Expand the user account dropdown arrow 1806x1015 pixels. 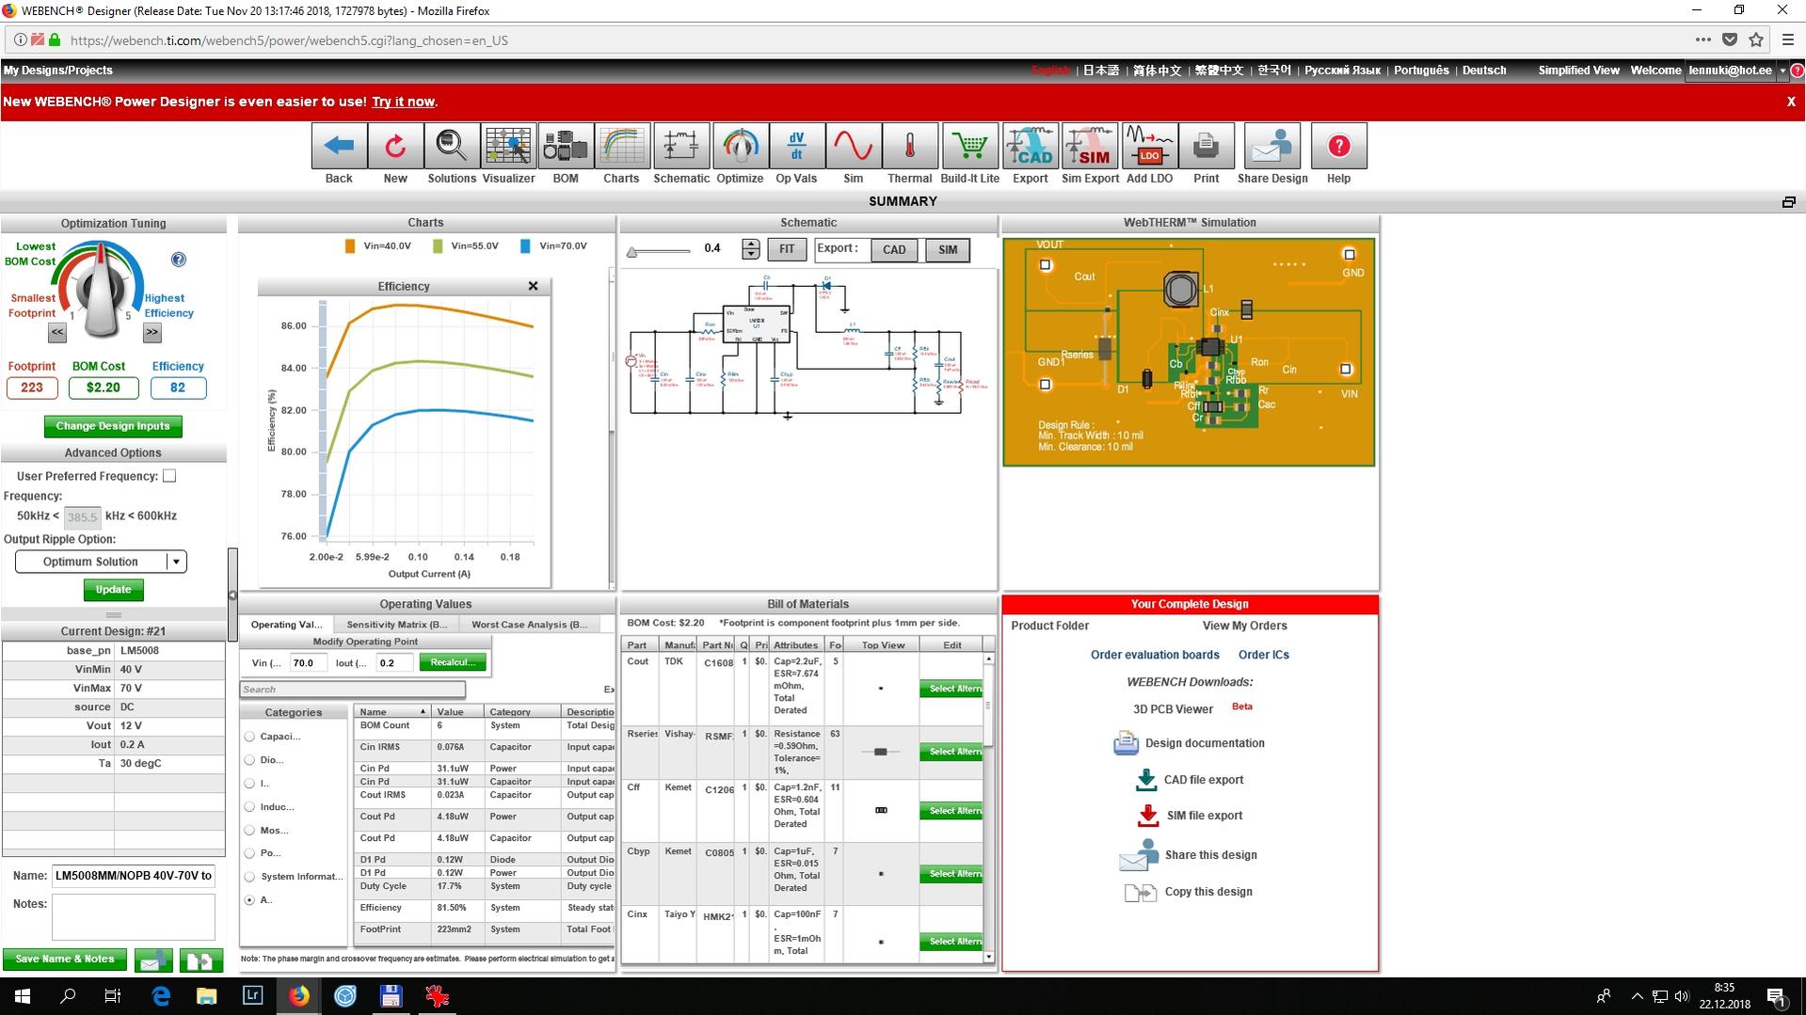[x=1782, y=71]
